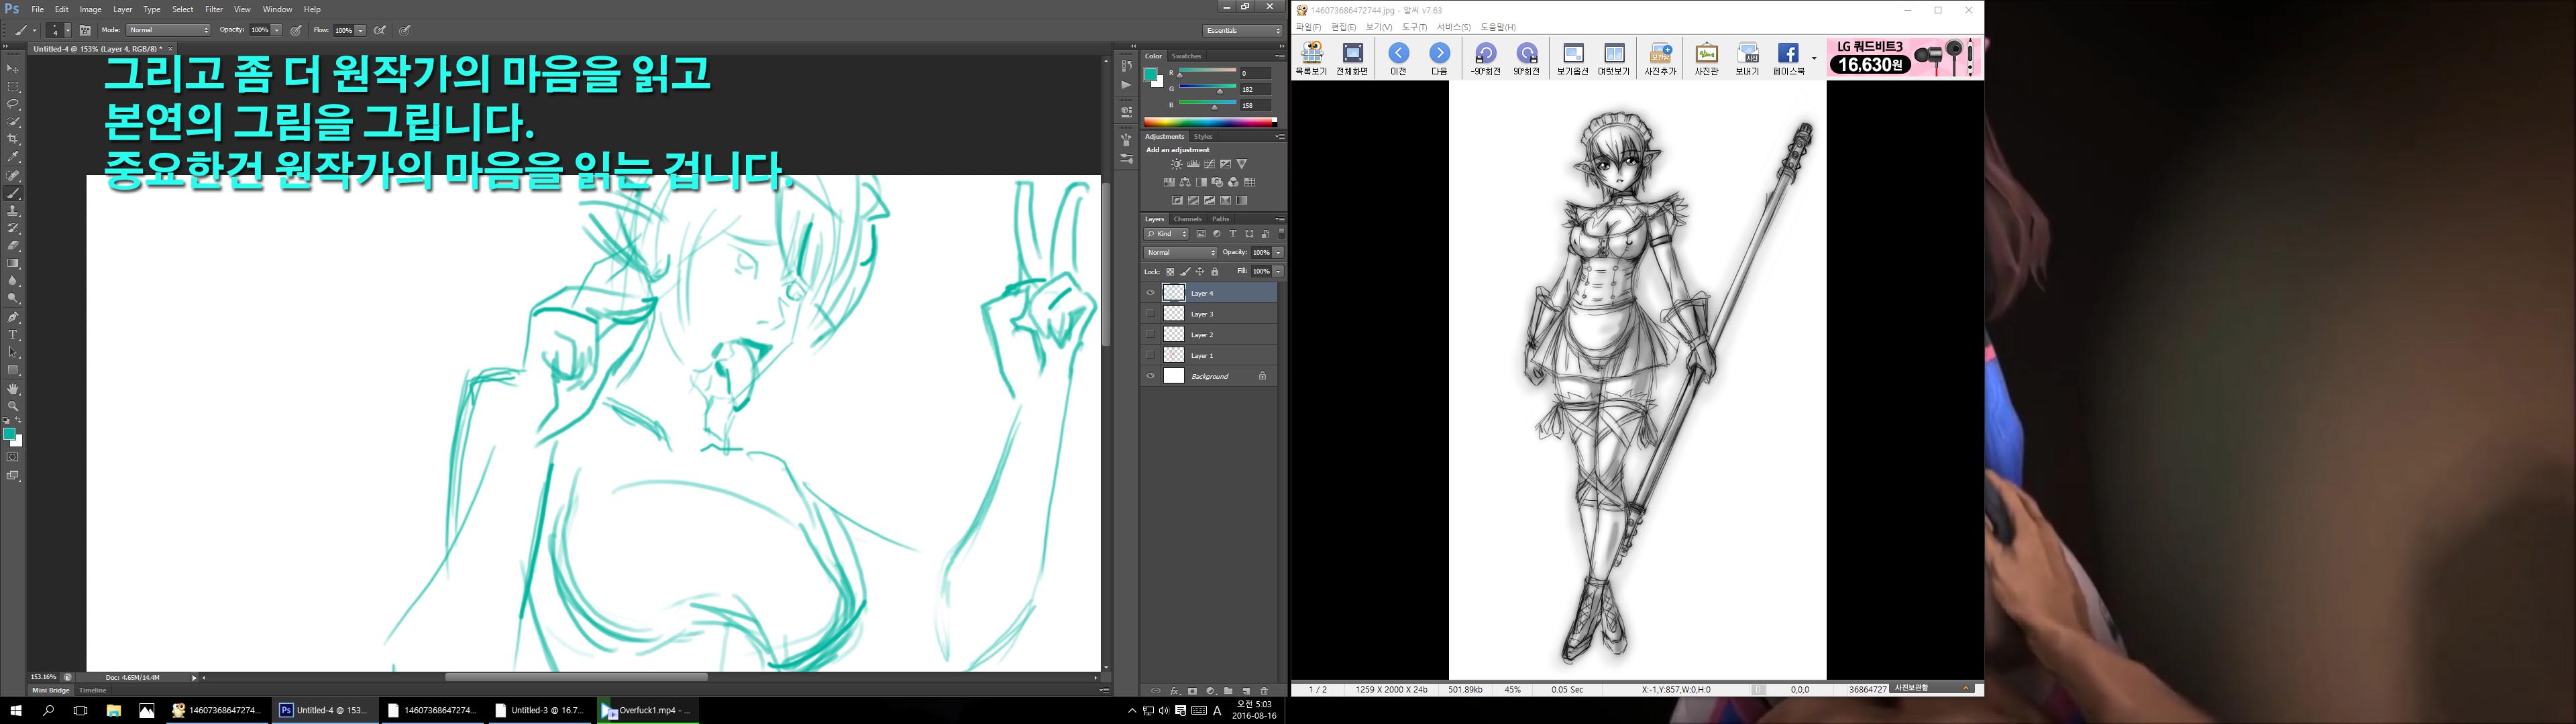
Task: Show Layer 3 via visibility box
Action: point(1150,314)
